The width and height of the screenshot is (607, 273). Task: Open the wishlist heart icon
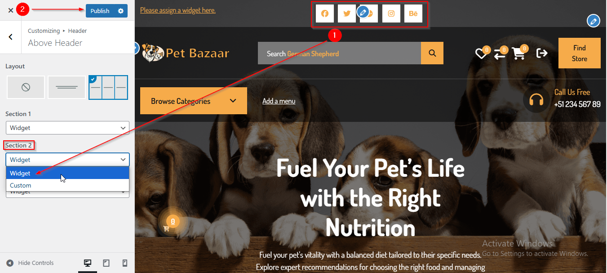tap(481, 54)
